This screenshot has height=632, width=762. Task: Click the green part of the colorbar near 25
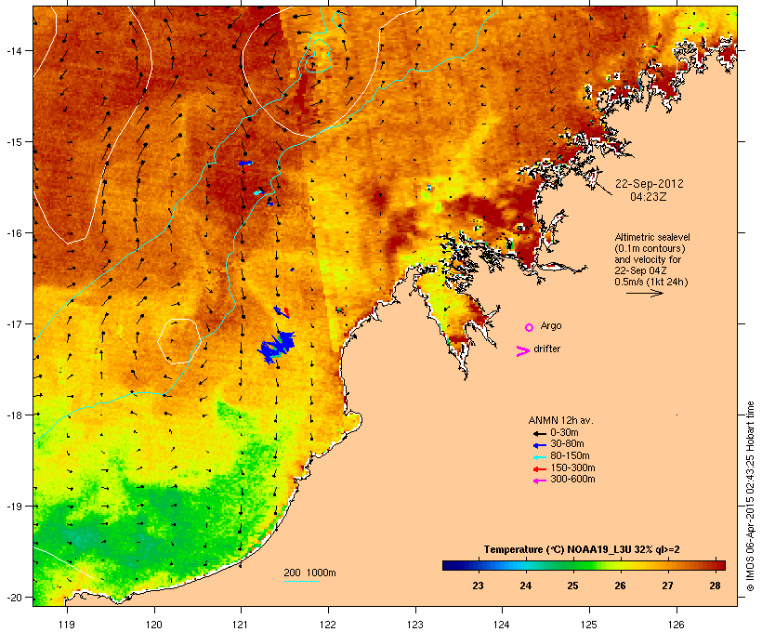point(572,565)
